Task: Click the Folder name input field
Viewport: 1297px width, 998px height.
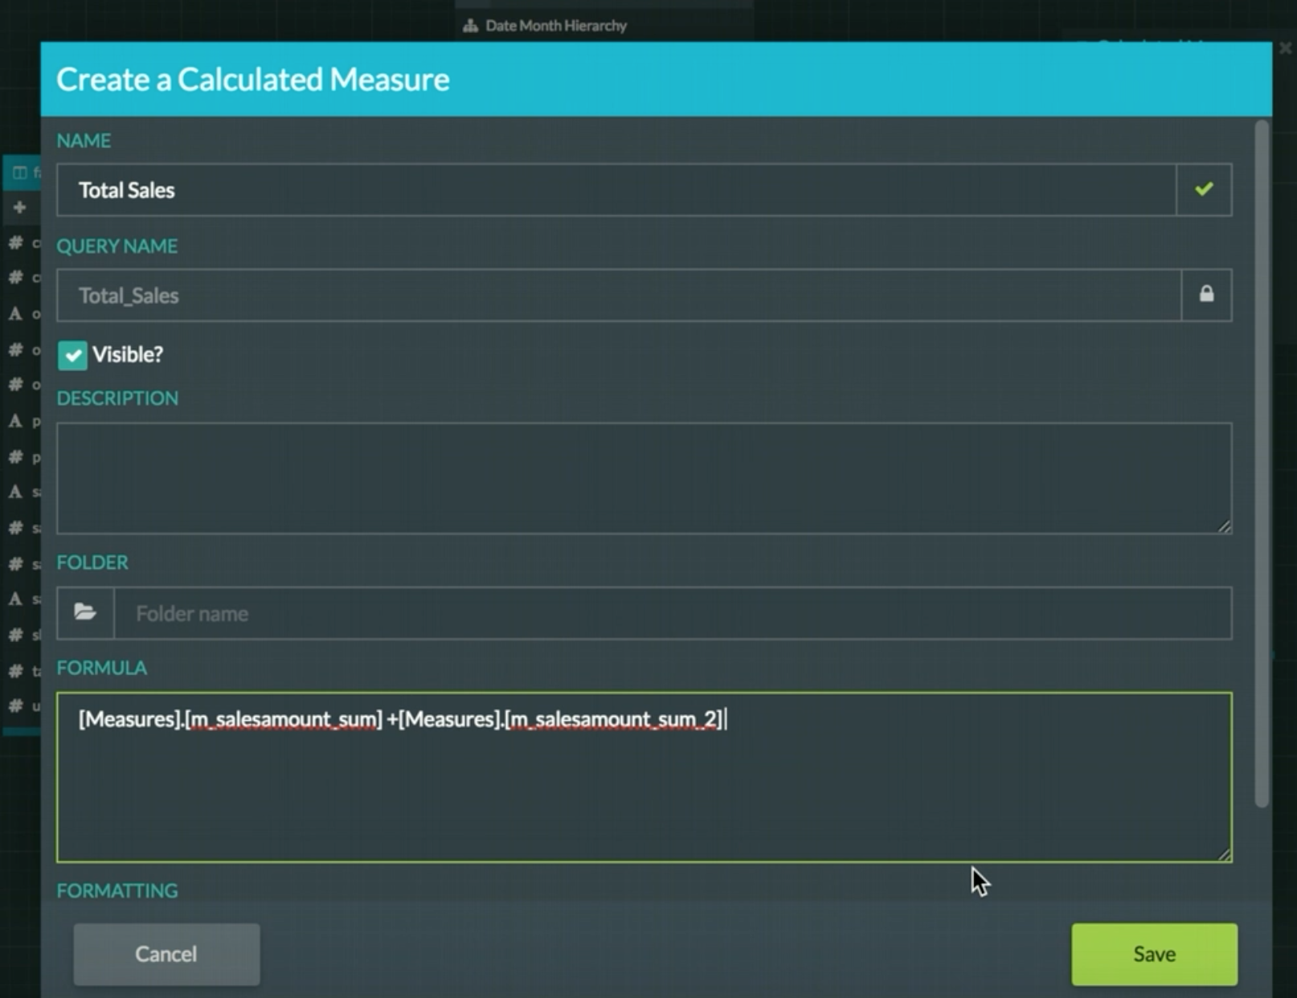Action: coord(673,613)
